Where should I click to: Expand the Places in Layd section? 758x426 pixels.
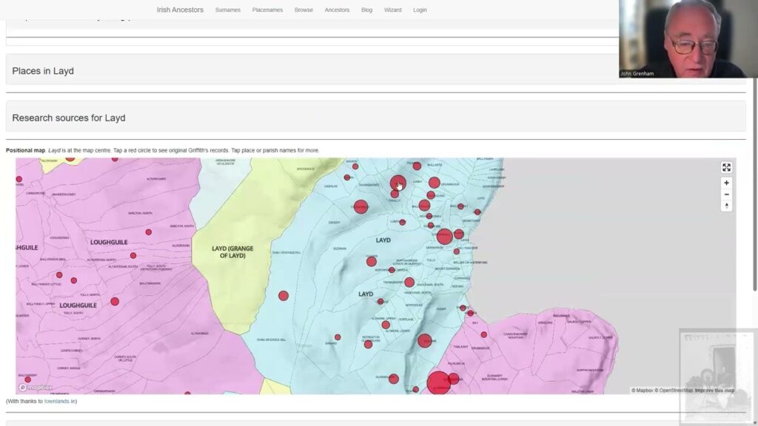click(x=43, y=71)
